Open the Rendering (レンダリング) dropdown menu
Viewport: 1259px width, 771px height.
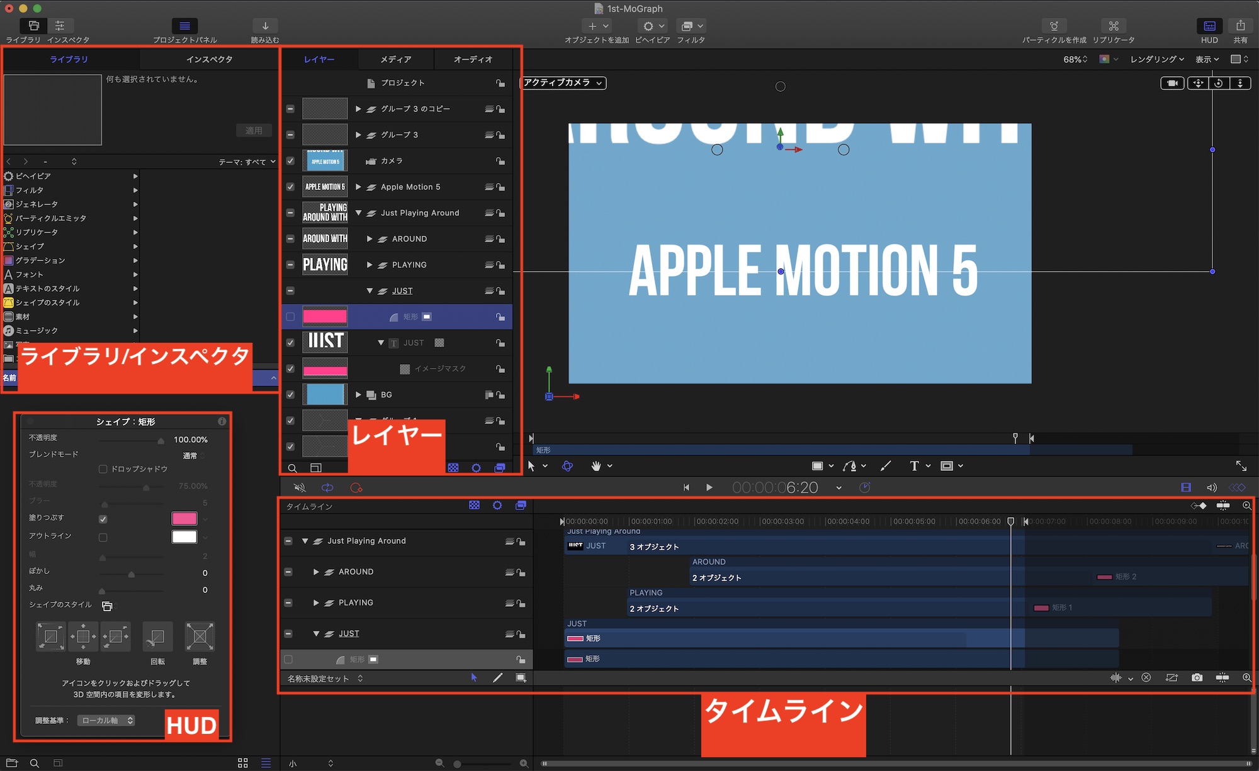click(x=1157, y=59)
